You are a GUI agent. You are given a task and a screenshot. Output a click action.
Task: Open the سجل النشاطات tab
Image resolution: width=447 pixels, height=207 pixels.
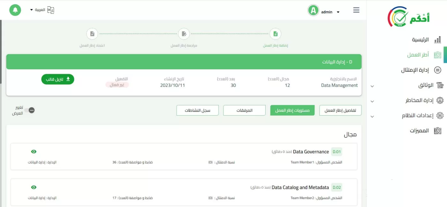click(x=197, y=110)
